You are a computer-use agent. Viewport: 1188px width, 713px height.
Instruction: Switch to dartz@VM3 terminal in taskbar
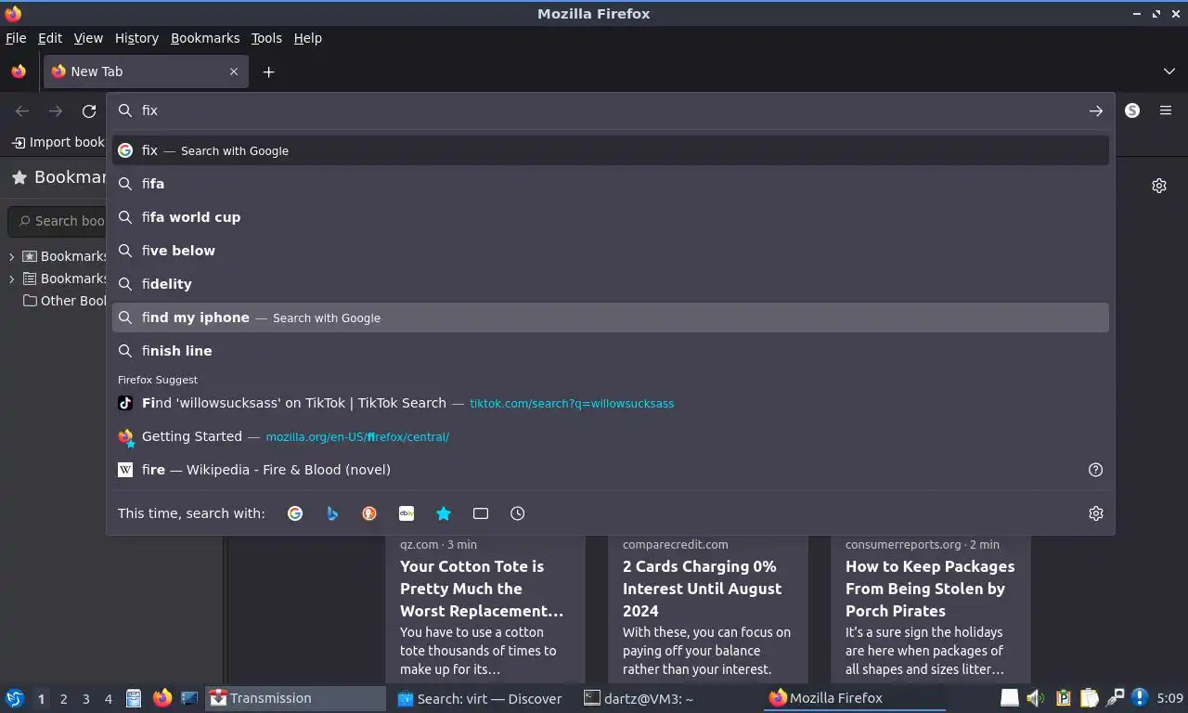click(x=666, y=698)
